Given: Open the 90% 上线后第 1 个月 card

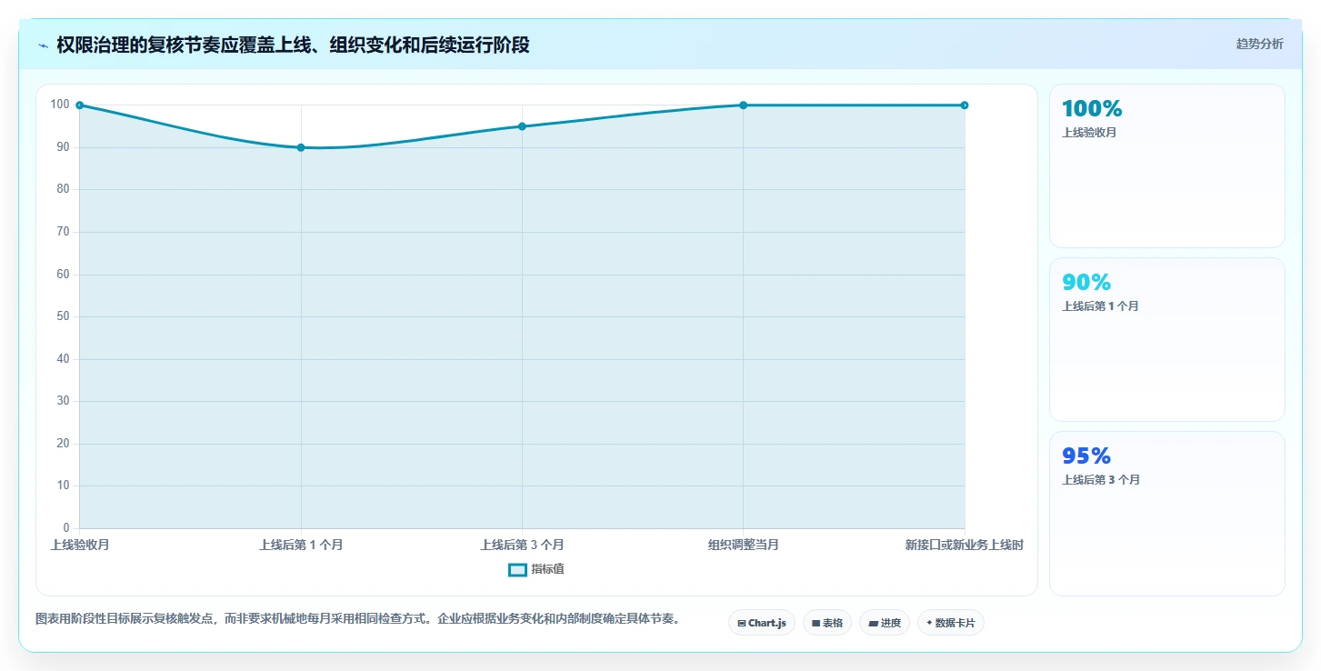Looking at the screenshot, I should [1167, 340].
